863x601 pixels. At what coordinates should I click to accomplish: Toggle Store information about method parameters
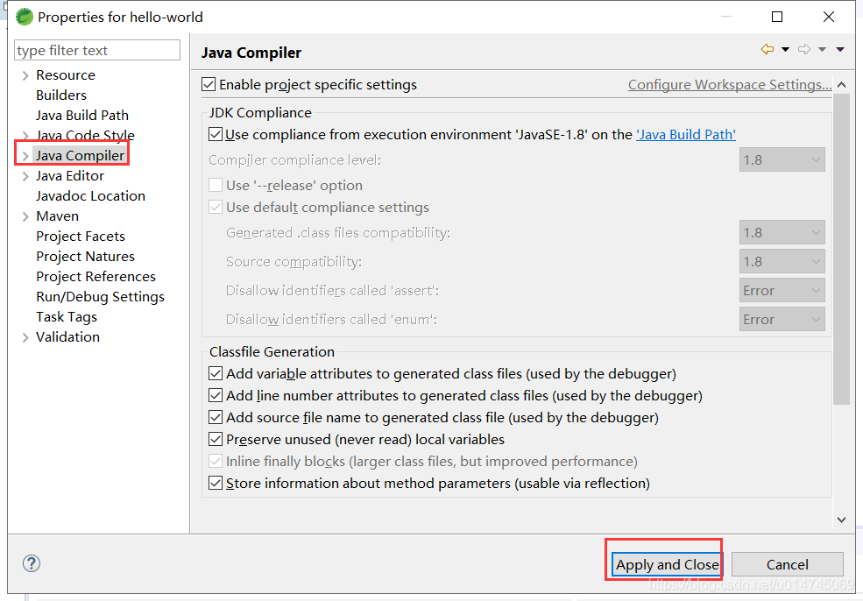point(216,484)
